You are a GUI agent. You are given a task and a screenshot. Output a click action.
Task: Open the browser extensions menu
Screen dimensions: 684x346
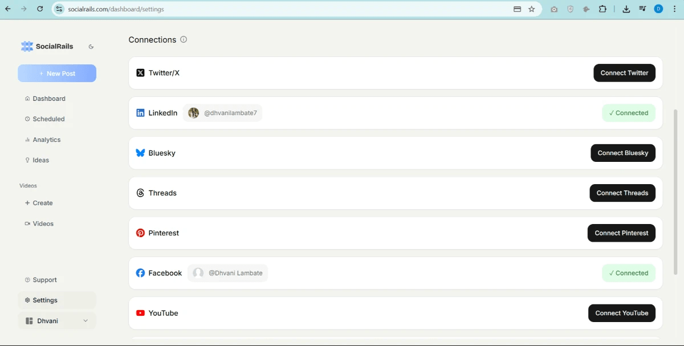pyautogui.click(x=602, y=9)
